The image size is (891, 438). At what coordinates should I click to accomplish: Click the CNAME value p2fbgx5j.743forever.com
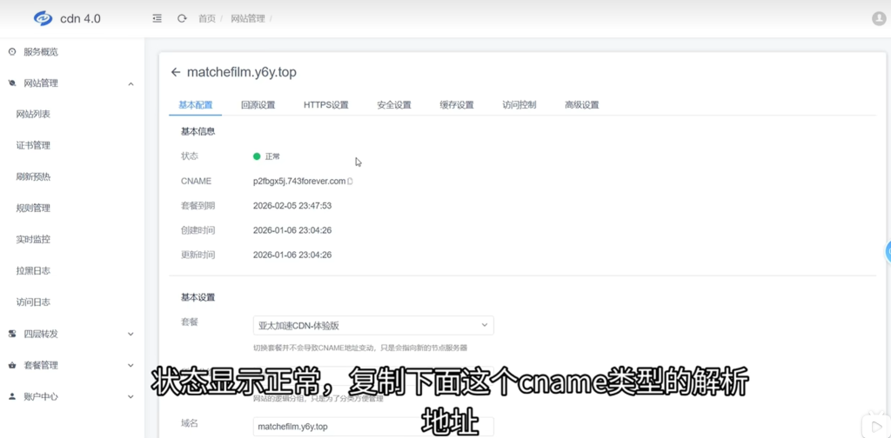(299, 182)
